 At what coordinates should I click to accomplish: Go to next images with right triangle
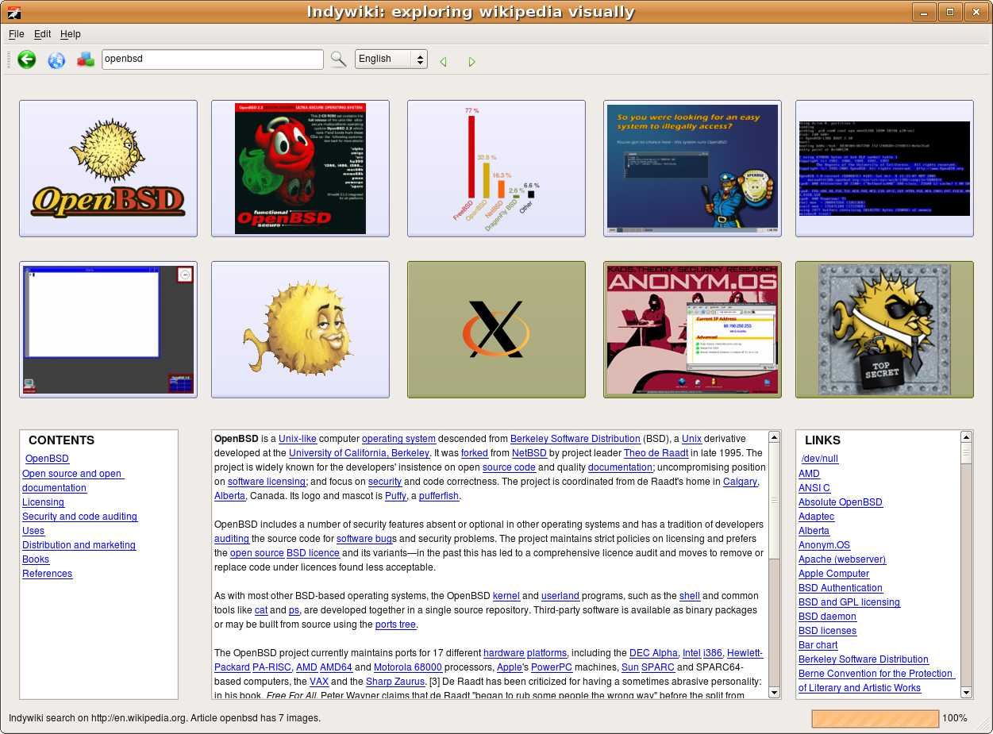472,62
